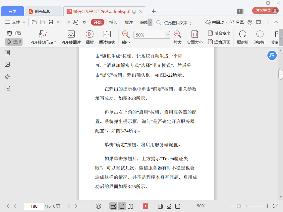This screenshot has width=283, height=212.
Task: Expand the 文件 menu
Action: pos(16,22)
